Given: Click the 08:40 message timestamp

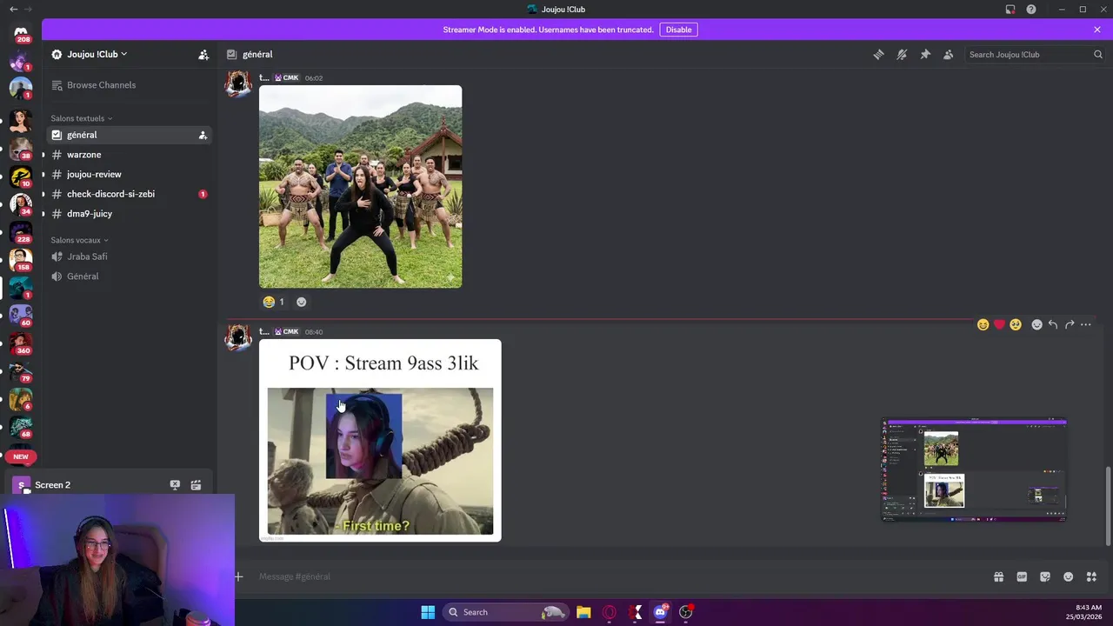Looking at the screenshot, I should [x=314, y=332].
